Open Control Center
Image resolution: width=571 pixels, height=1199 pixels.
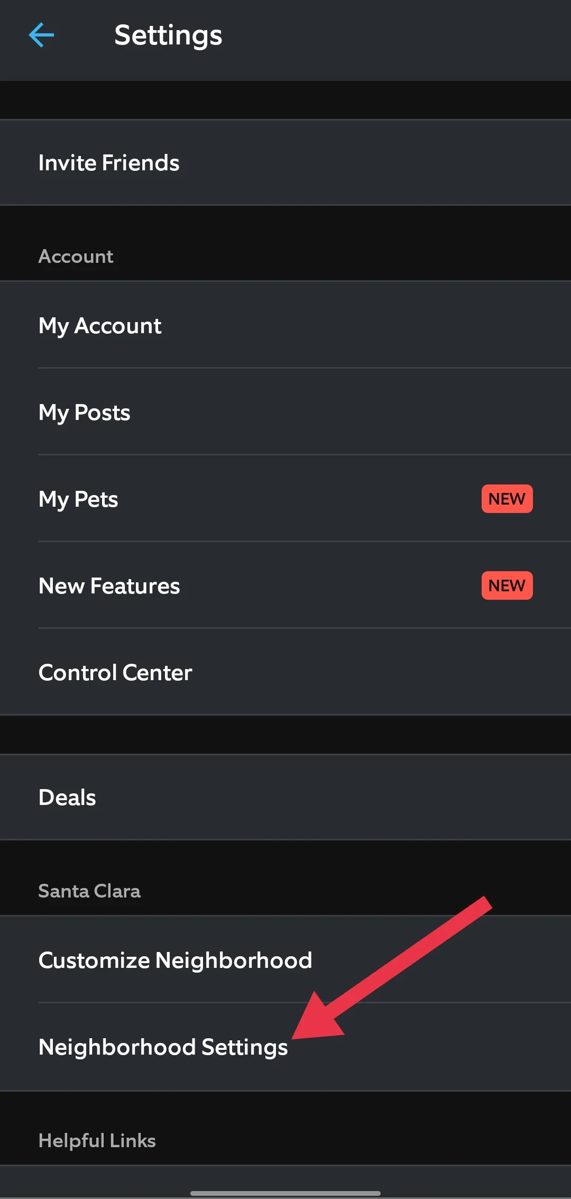[115, 673]
